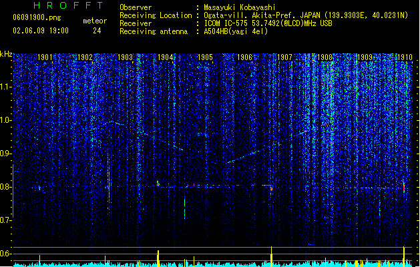This screenshot has height=267, width=420.
Task: Click the 0.7 kHz axis label
Action: pos(6,220)
